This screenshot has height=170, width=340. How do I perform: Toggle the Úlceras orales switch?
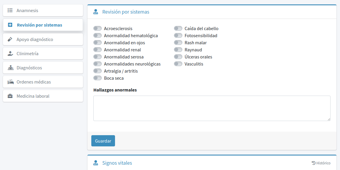(178, 57)
